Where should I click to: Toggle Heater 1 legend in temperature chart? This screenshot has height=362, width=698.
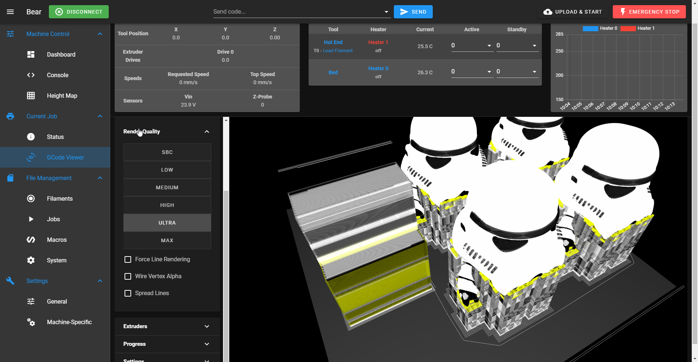point(637,28)
